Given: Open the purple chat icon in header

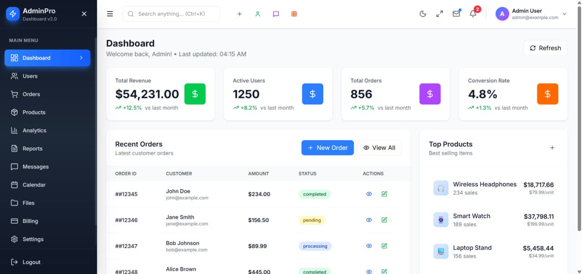Looking at the screenshot, I should coord(276,14).
